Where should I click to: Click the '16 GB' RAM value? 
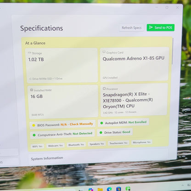37,96
